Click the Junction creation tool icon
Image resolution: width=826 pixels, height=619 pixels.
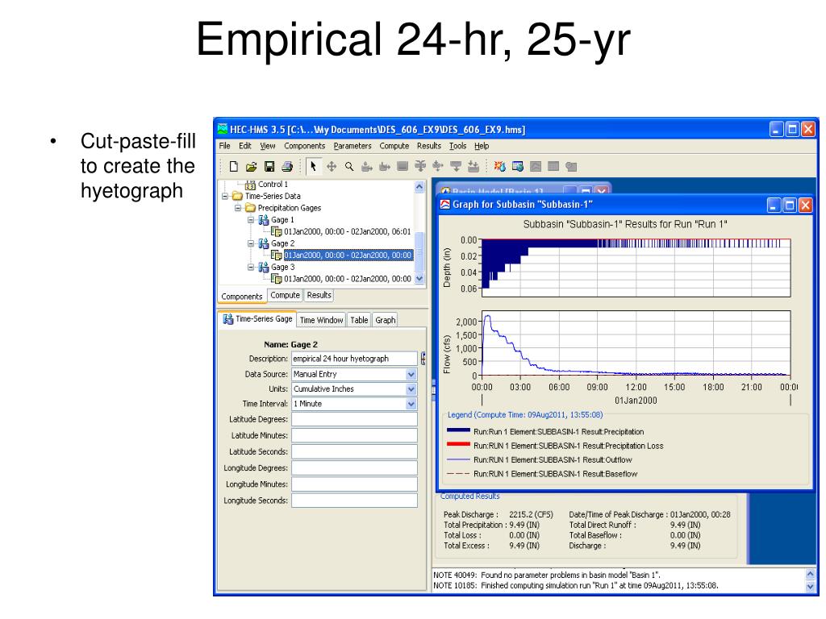pos(420,167)
